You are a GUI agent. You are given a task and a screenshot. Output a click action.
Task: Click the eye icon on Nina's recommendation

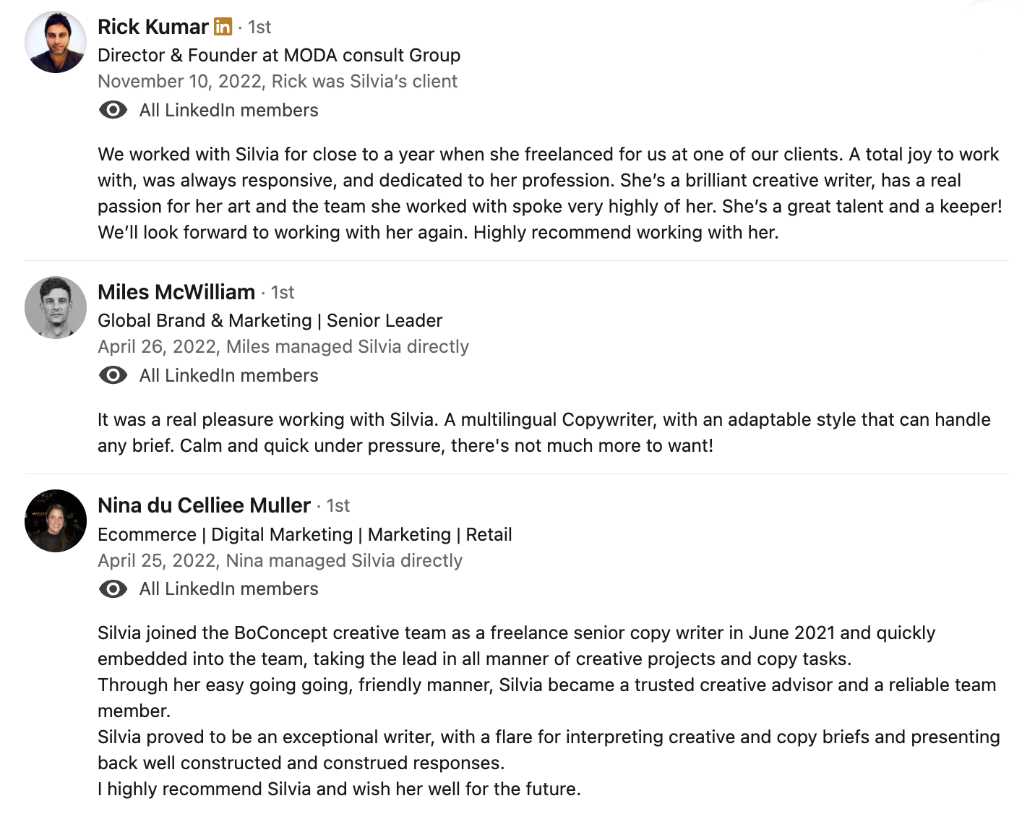coord(113,589)
